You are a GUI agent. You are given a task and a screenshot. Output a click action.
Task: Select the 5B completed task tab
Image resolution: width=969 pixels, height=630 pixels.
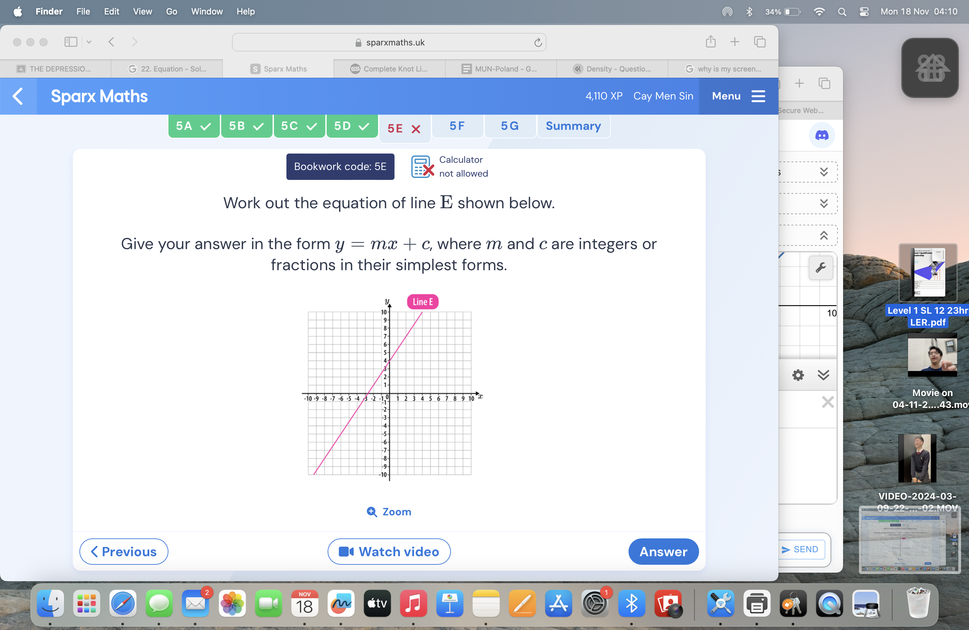point(246,126)
